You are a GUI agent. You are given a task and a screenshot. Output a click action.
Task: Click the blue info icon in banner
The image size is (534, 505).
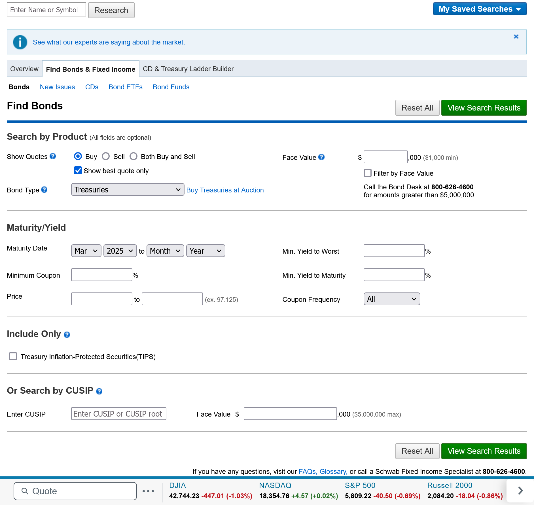tap(20, 42)
